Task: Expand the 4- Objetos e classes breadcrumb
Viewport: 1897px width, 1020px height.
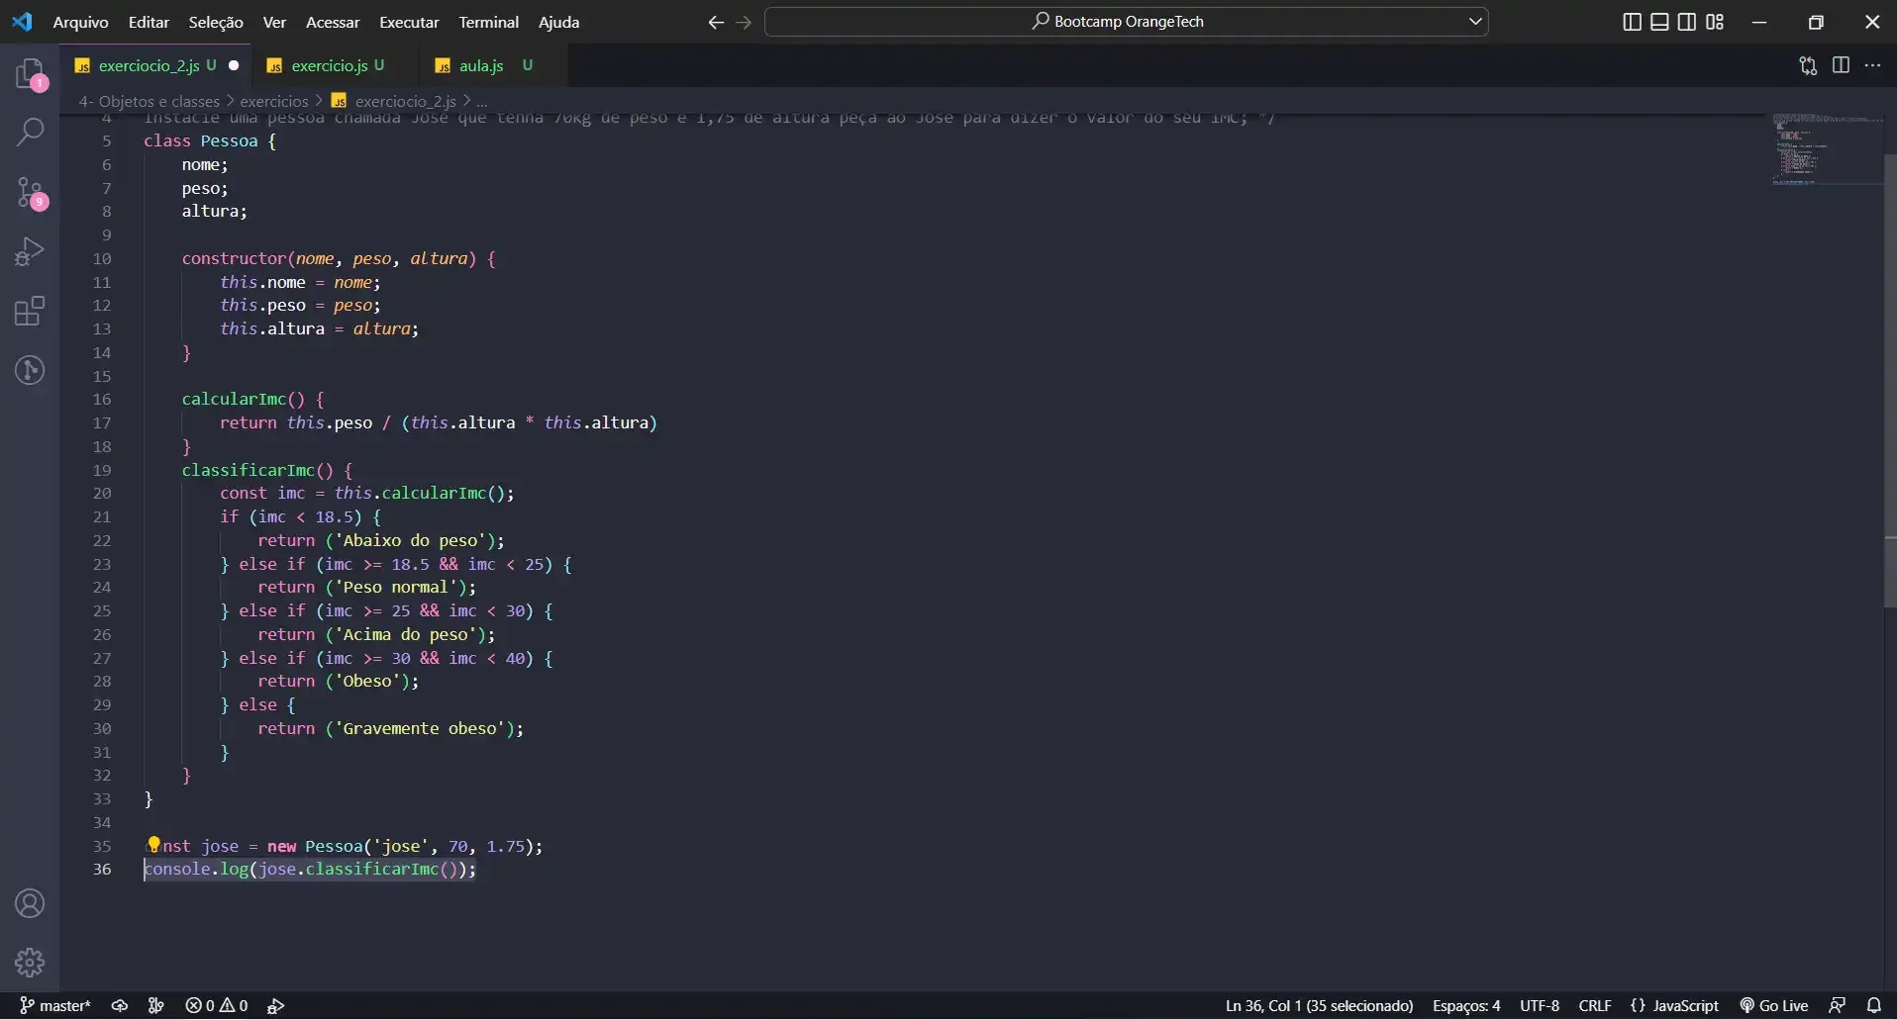Action: [149, 101]
